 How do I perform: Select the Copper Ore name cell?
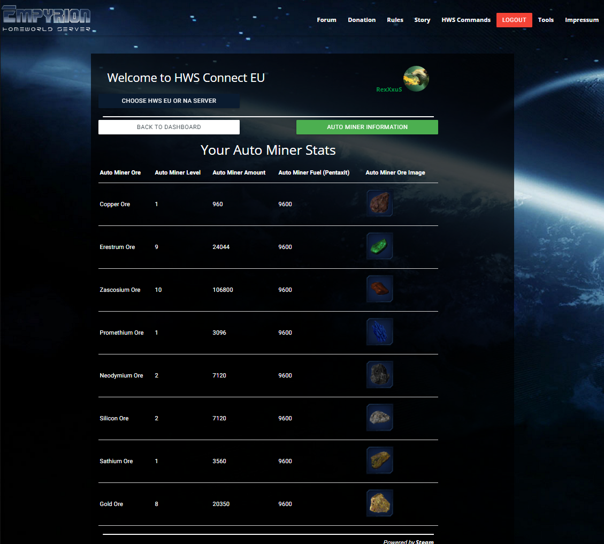[x=115, y=205]
